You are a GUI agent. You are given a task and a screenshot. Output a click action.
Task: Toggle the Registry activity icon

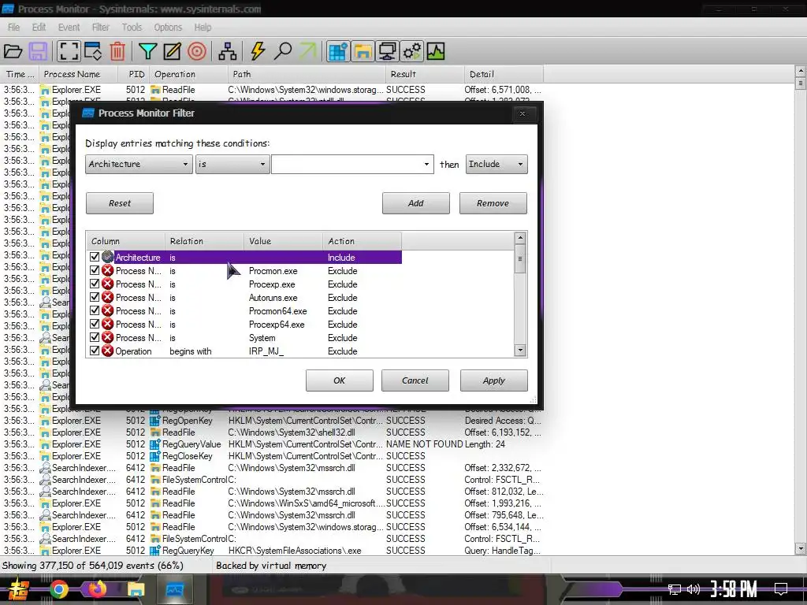[x=338, y=51]
